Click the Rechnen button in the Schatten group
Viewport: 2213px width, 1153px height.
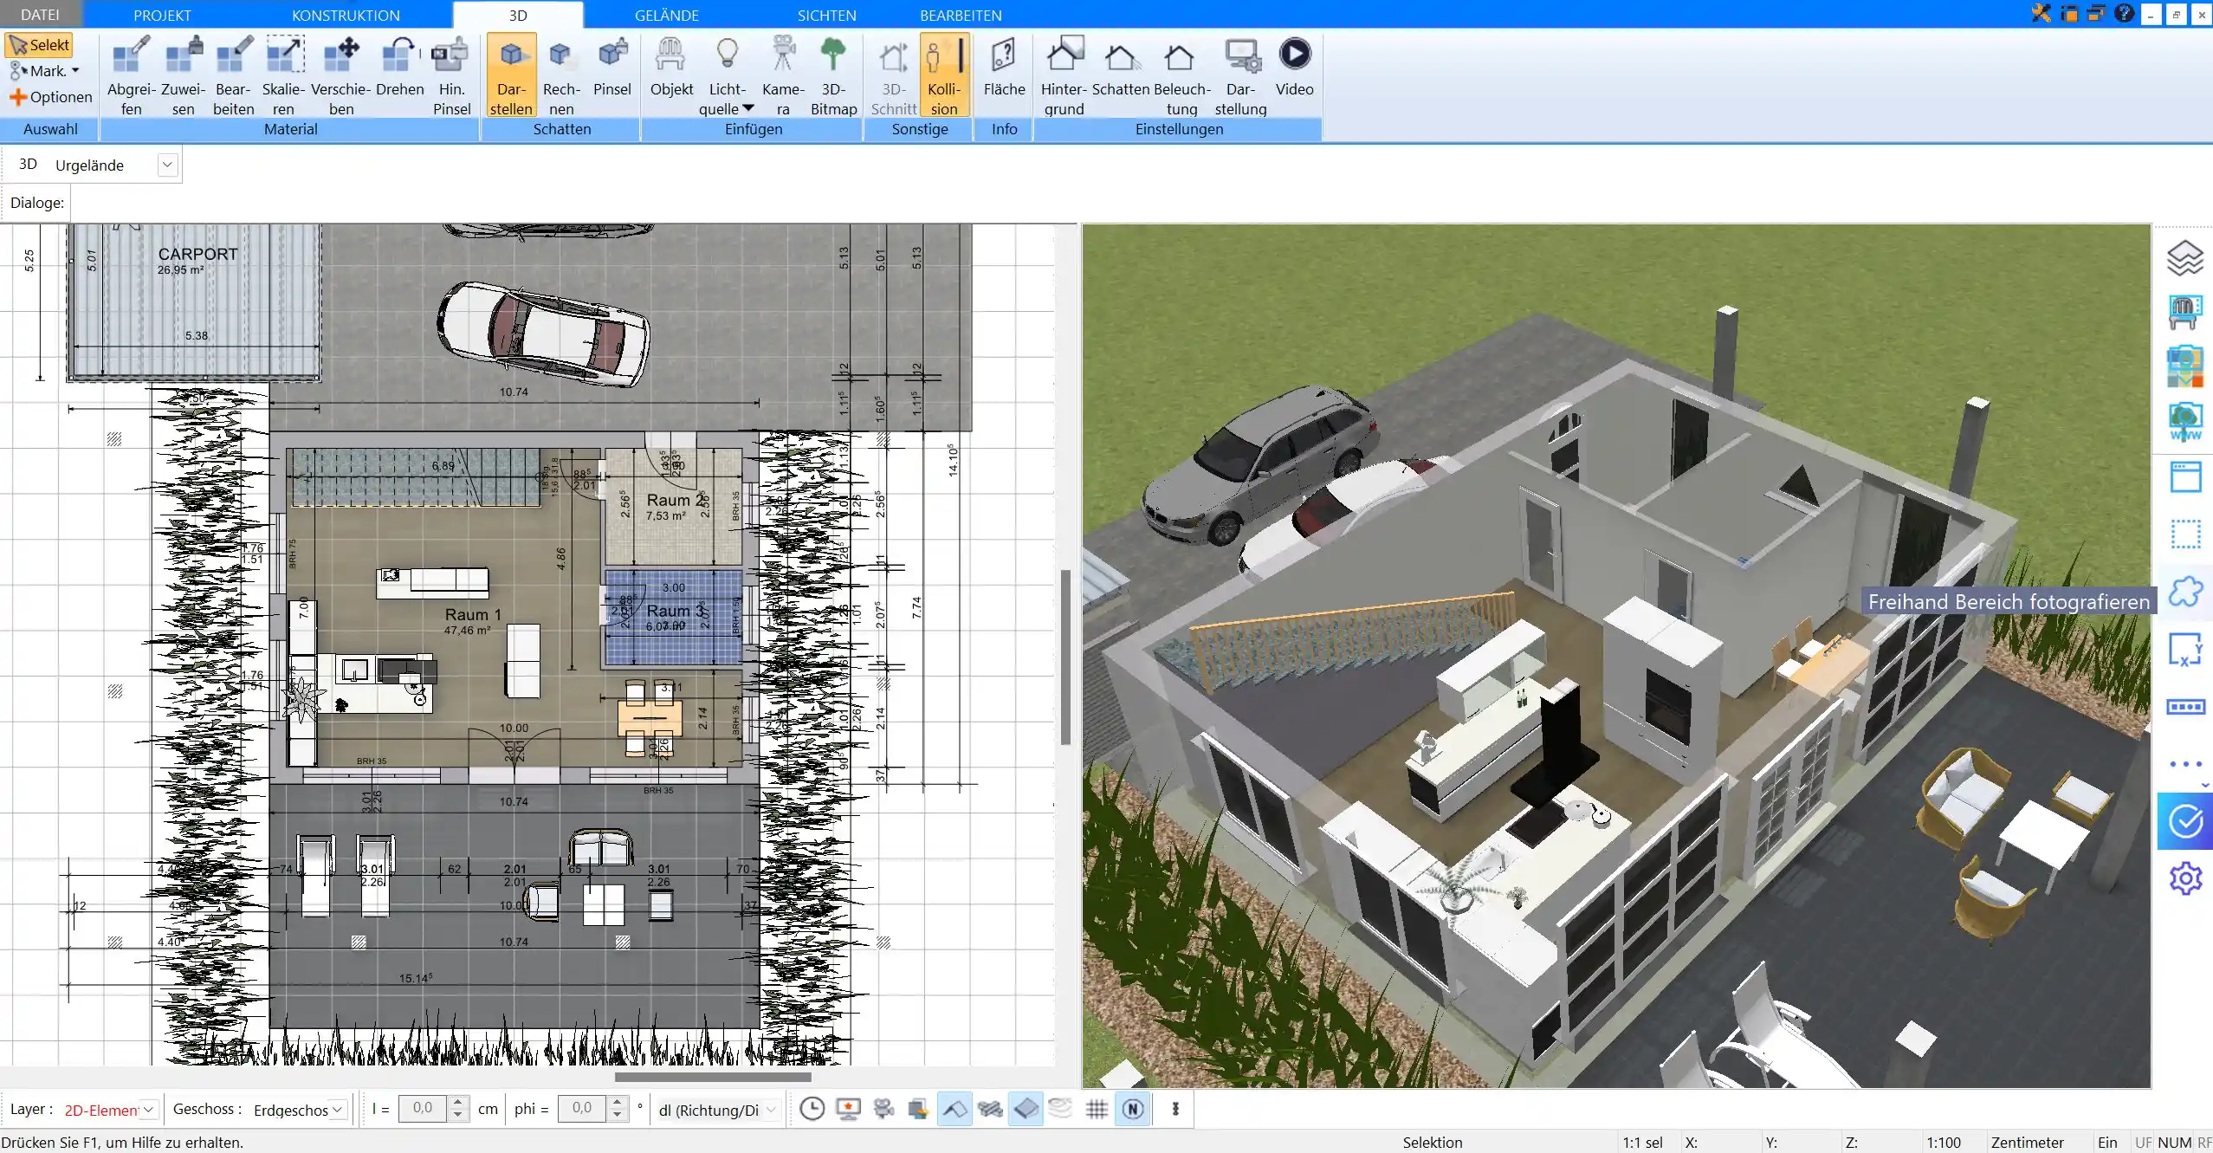coord(561,74)
